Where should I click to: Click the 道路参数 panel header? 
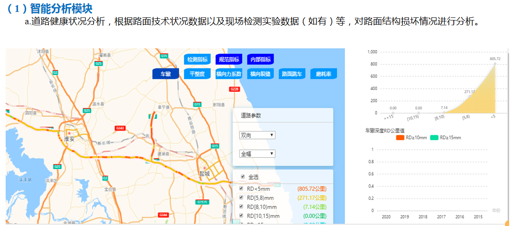pos(251,115)
